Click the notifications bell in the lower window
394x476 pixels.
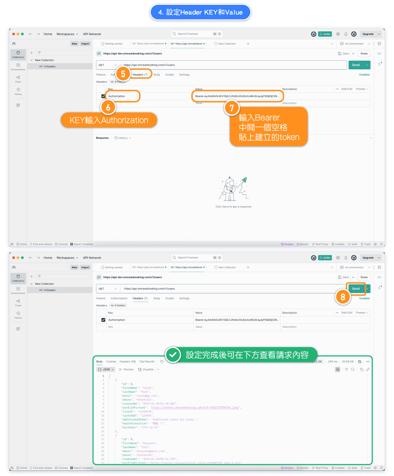[x=346, y=258]
